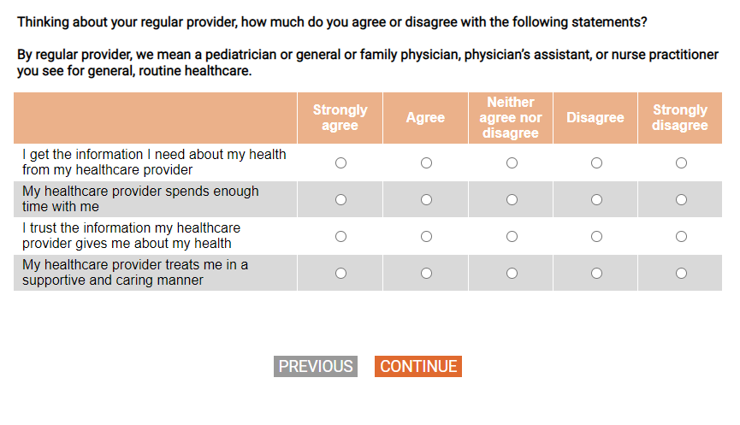
Task: Select Disagree for supportive and caring manner
Action: click(x=596, y=273)
